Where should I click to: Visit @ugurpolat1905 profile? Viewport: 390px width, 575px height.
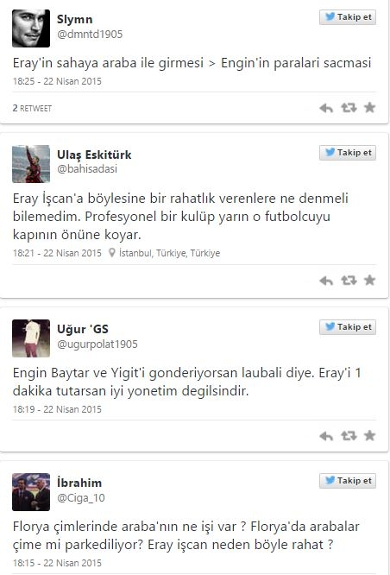97,344
